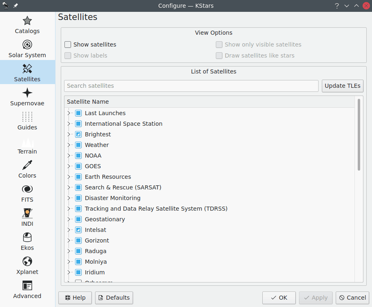Select the Solar System configuration icon
The image size is (372, 307).
[27, 49]
